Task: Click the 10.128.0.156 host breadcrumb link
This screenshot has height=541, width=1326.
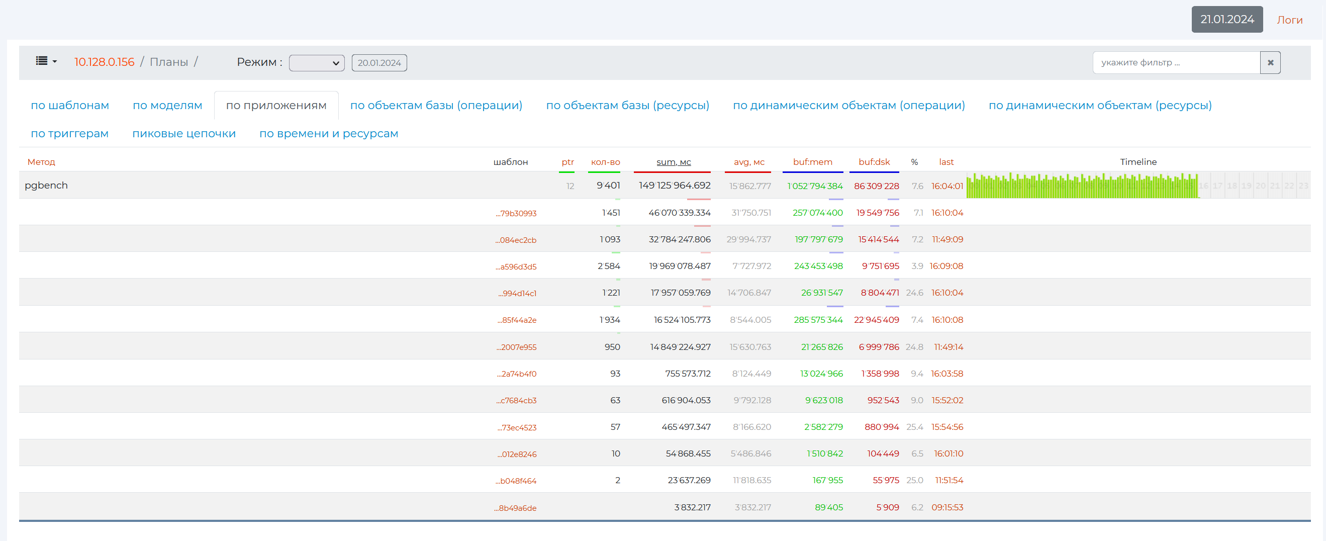Action: pyautogui.click(x=104, y=62)
